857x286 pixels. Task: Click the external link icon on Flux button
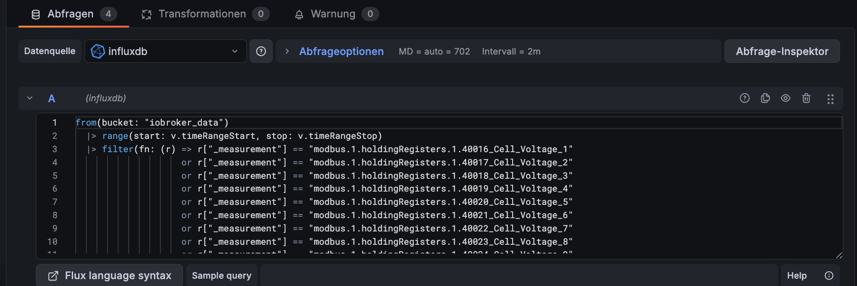[53, 275]
